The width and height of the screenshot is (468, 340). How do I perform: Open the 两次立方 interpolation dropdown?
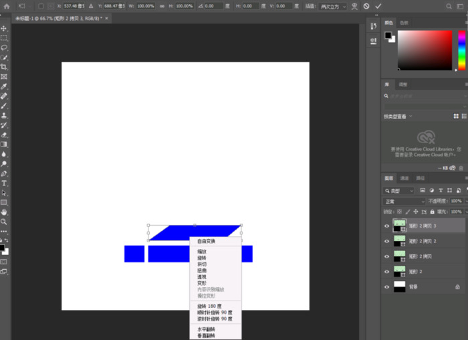pos(333,6)
